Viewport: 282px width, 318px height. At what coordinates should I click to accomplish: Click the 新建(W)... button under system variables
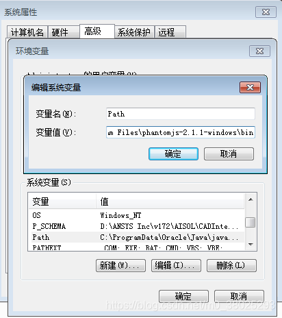point(120,265)
